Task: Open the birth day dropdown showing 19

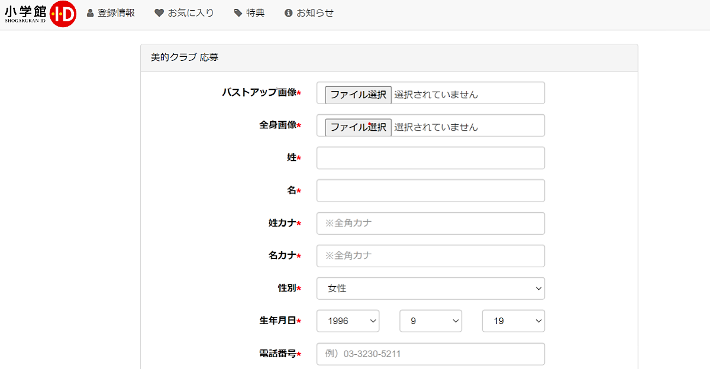Action: 514,321
